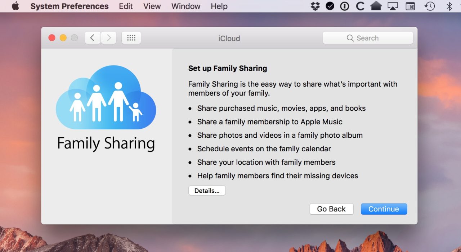The image size is (461, 252).
Task: Open the Bluetooth menu
Action: (449, 6)
